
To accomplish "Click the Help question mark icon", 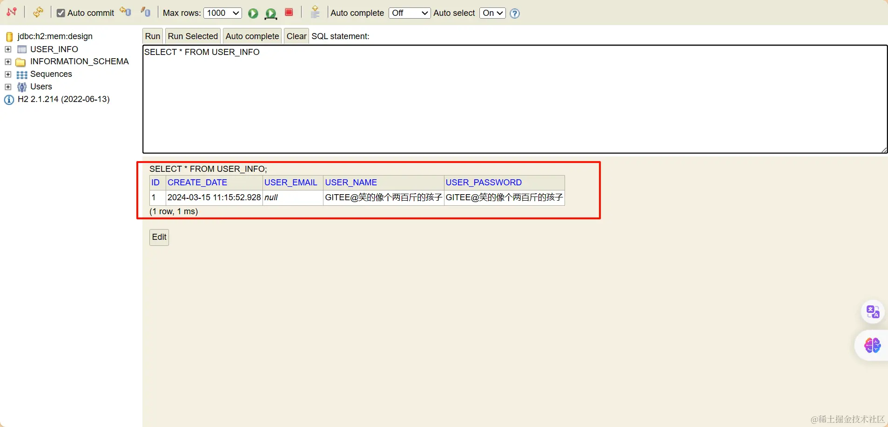I will pyautogui.click(x=515, y=14).
